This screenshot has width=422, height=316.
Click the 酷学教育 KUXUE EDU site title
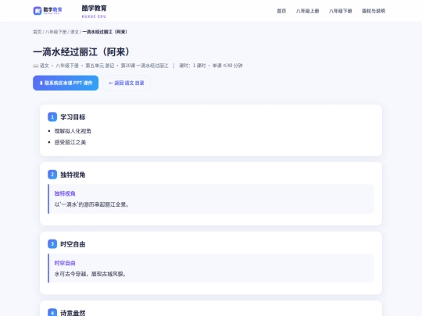coord(95,11)
